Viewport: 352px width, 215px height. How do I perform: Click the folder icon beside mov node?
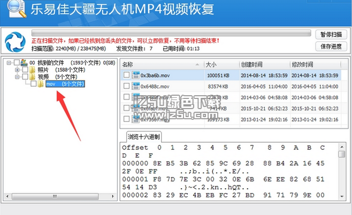click(41, 84)
